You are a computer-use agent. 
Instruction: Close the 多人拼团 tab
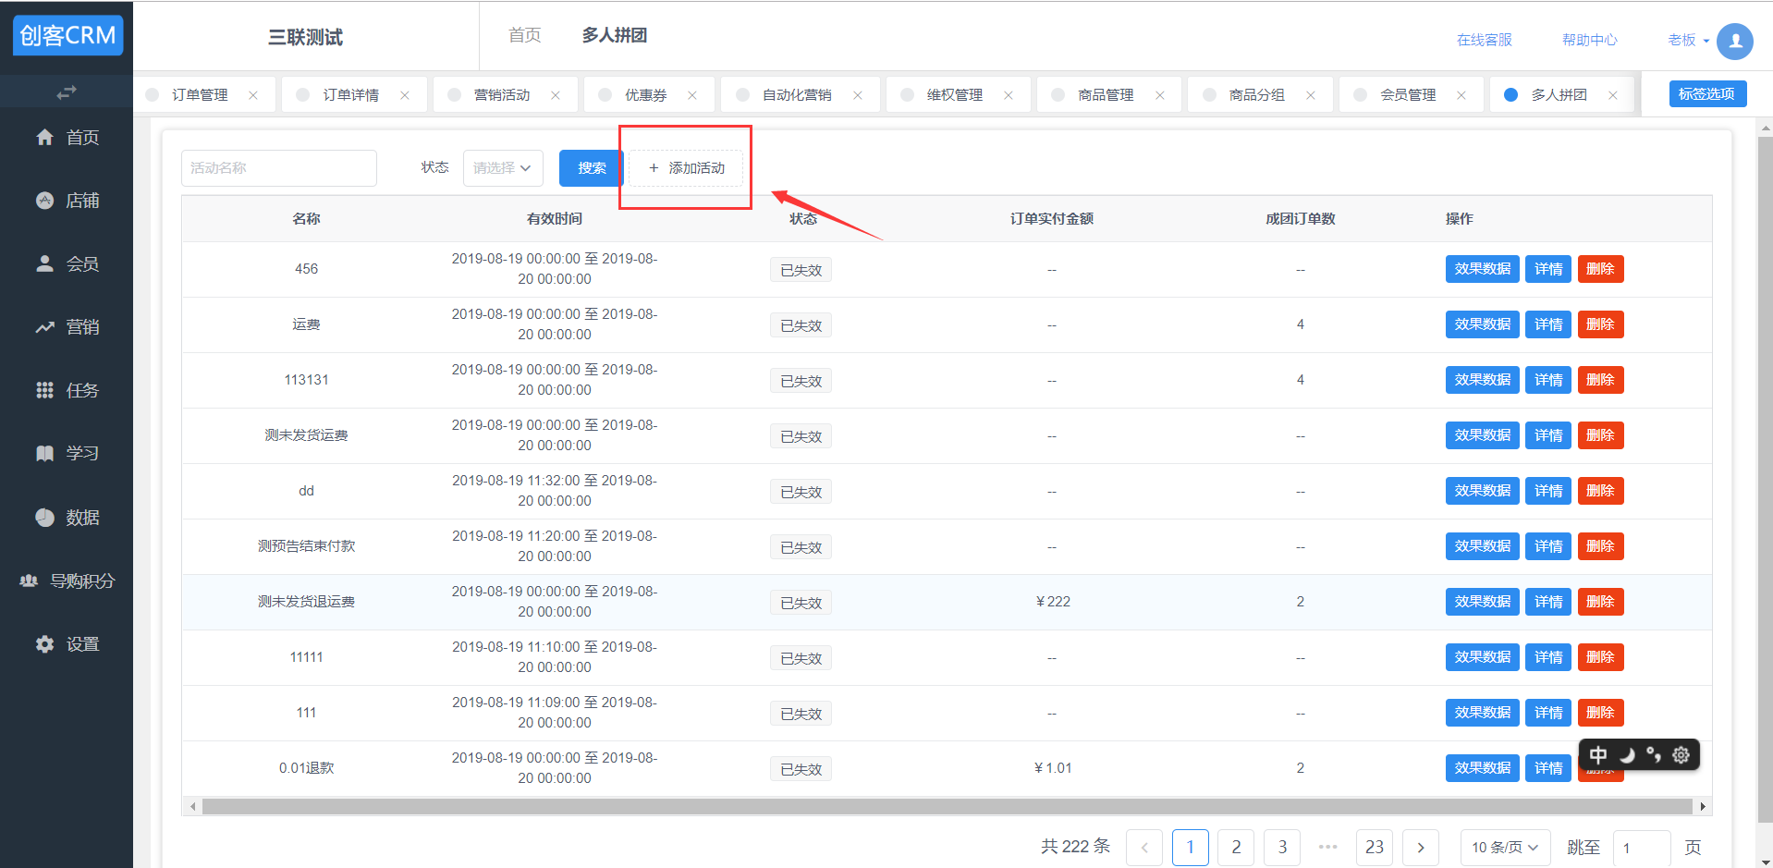pyautogui.click(x=1613, y=95)
